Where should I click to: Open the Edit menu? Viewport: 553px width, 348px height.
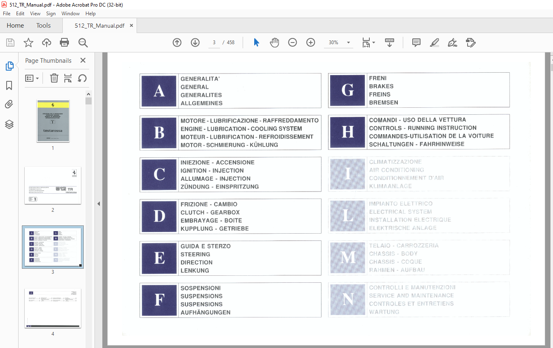tap(20, 14)
